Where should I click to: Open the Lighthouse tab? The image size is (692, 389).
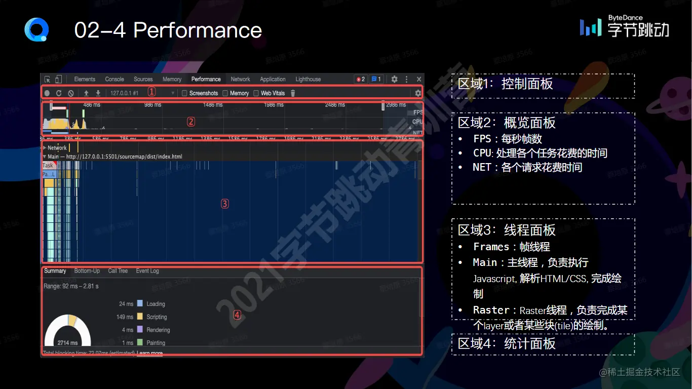(x=308, y=79)
